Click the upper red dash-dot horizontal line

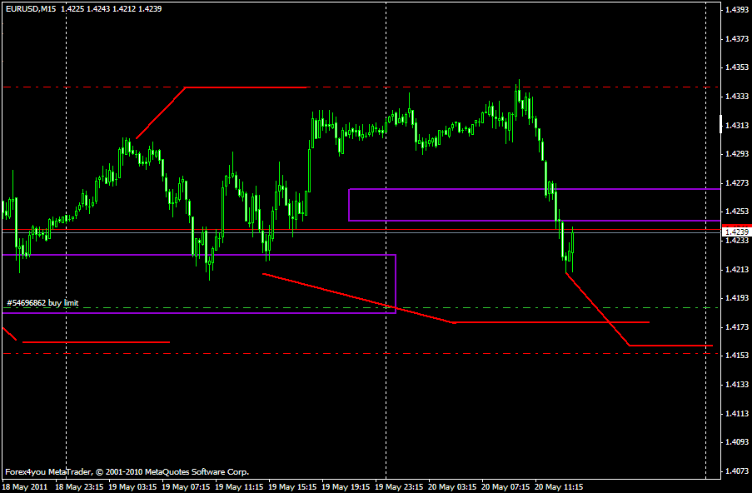360,87
